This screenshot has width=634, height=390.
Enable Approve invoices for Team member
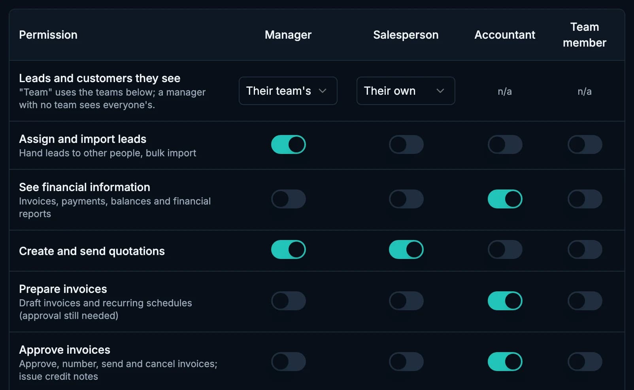click(x=585, y=362)
